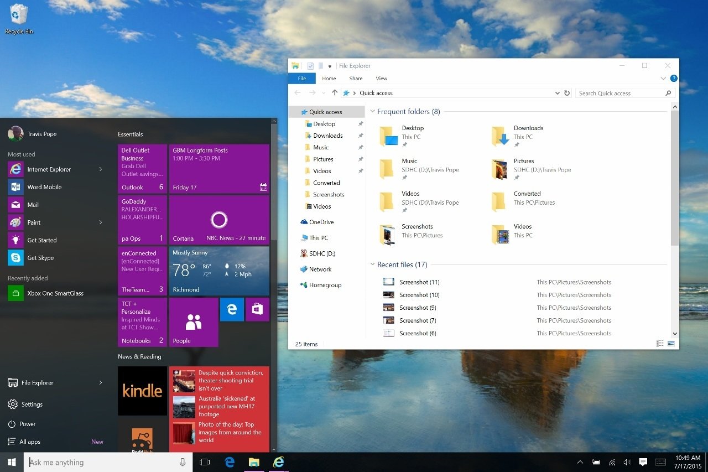Select Homegroup in the navigation pane

click(x=321, y=285)
